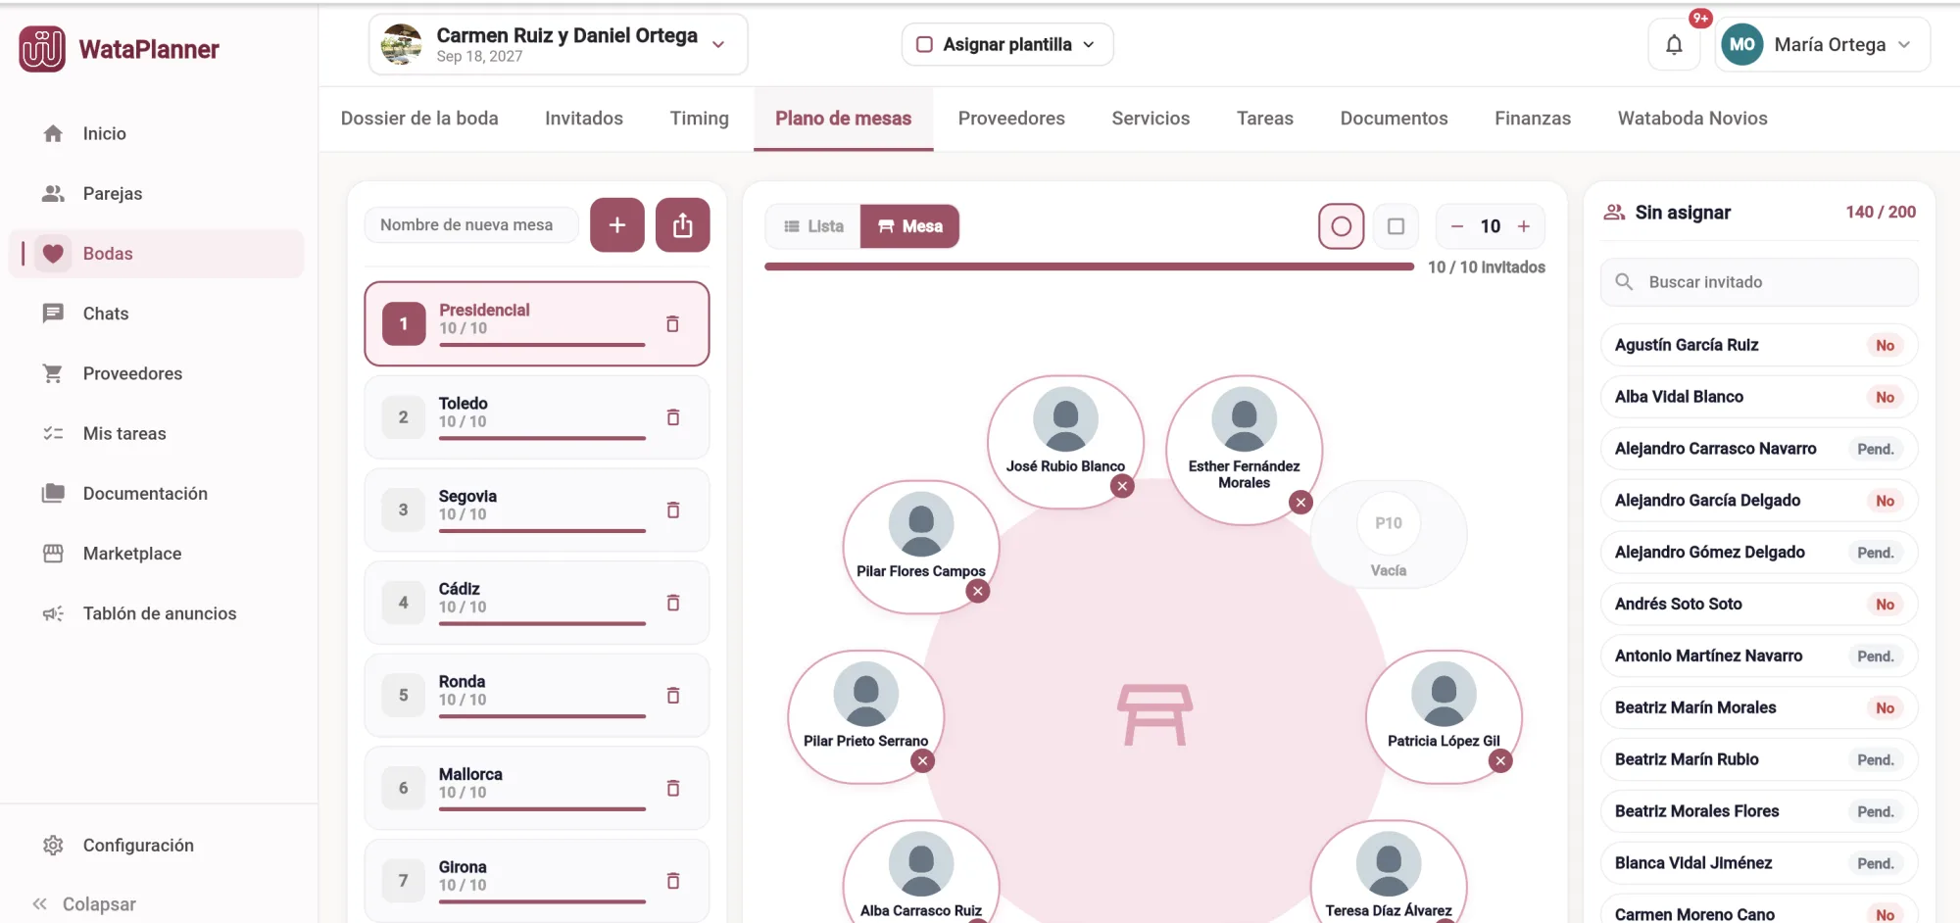Image resolution: width=1960 pixels, height=923 pixels.
Task: Open the Finanzas tab
Action: tap(1533, 119)
